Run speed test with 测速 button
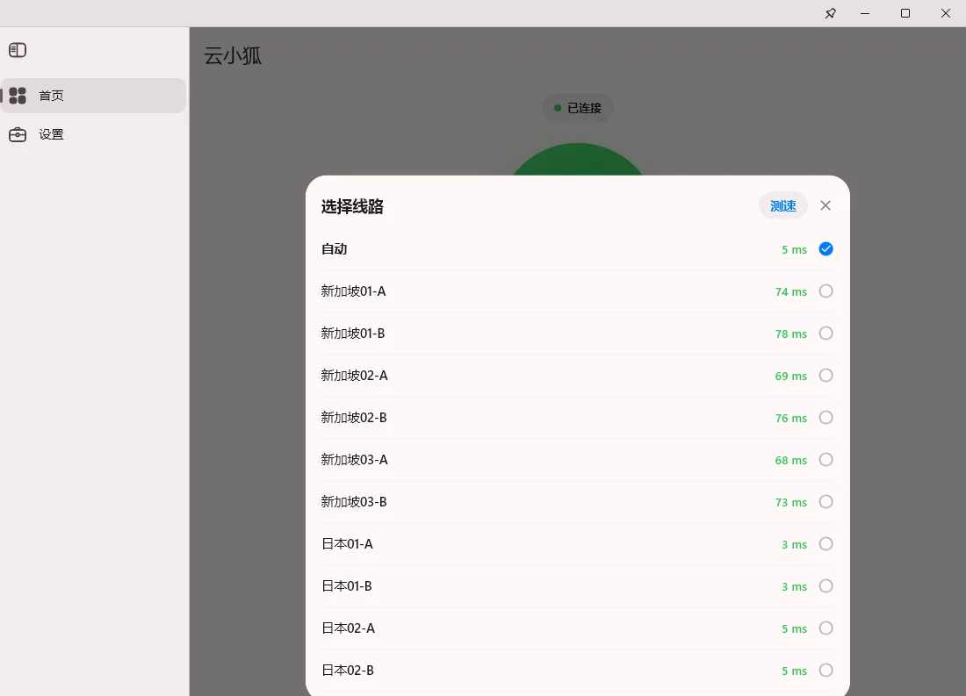Screen dimensions: 966x696 [x=783, y=205]
